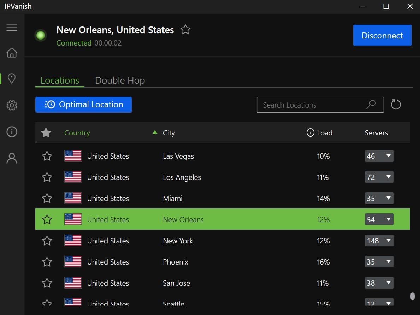Image resolution: width=420 pixels, height=315 pixels.
Task: Favorite the New York location
Action: pos(47,241)
